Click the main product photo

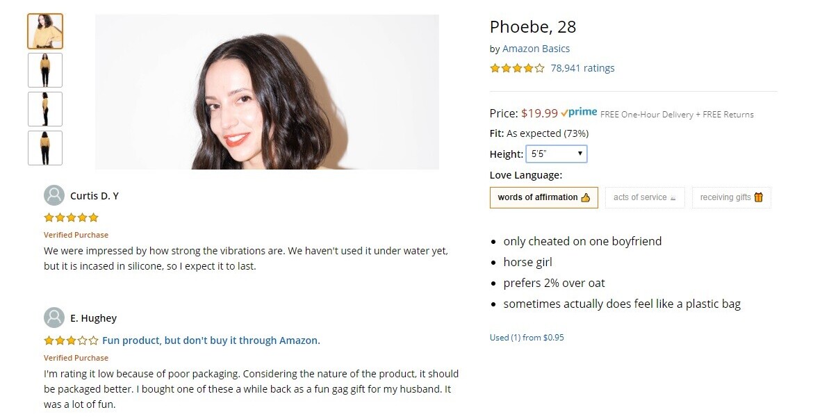267,92
